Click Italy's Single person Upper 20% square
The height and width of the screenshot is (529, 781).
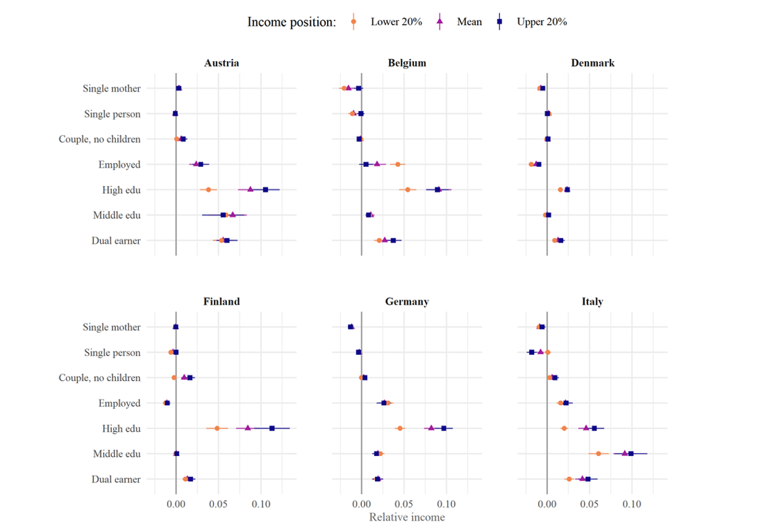(x=532, y=352)
